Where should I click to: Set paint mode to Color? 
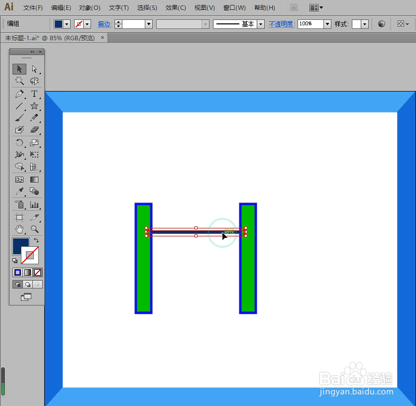(18, 273)
